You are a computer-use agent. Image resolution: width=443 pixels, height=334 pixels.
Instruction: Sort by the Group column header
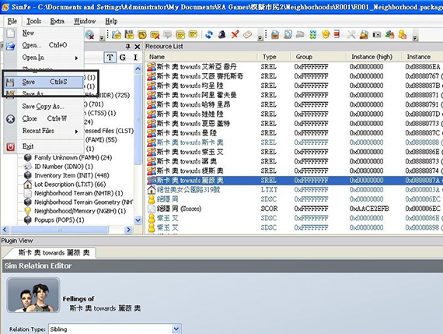318,57
